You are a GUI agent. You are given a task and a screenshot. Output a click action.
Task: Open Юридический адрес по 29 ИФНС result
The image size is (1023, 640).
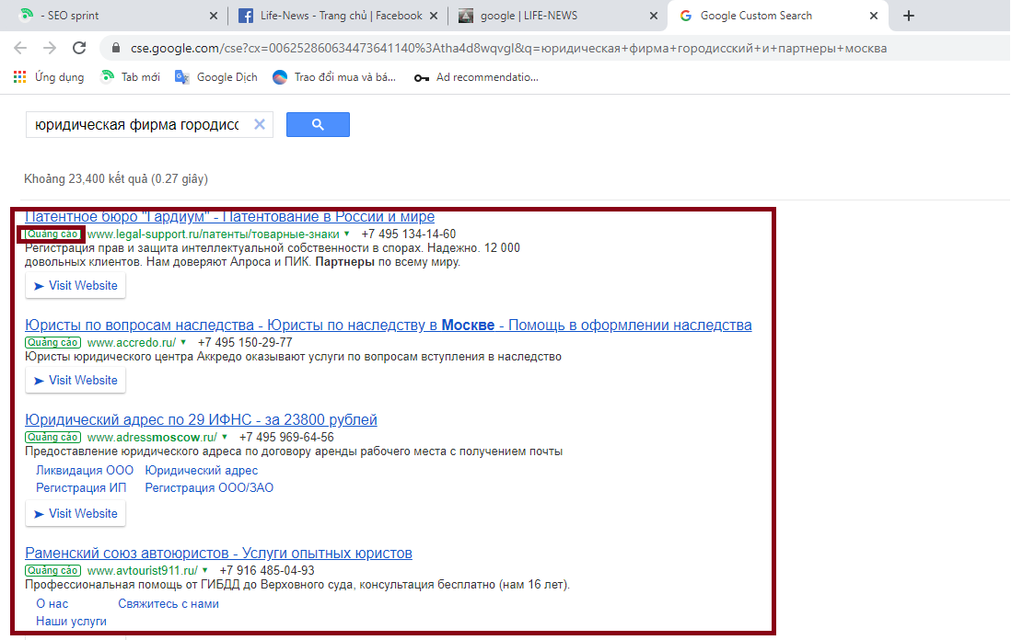tap(201, 419)
